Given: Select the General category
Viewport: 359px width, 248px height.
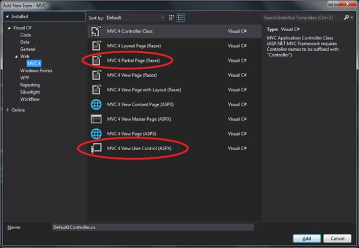Looking at the screenshot, I should [28, 49].
